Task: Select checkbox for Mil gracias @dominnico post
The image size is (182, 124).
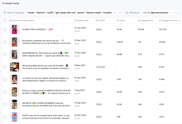Action: (x=5, y=67)
